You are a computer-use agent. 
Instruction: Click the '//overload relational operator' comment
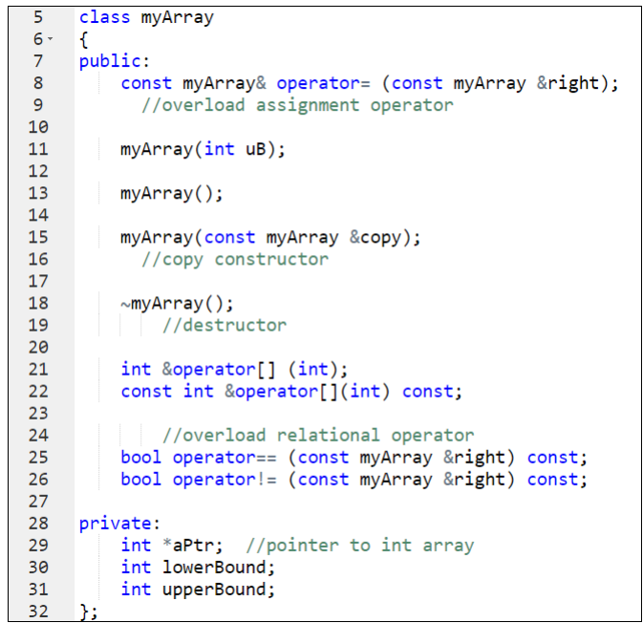(318, 436)
